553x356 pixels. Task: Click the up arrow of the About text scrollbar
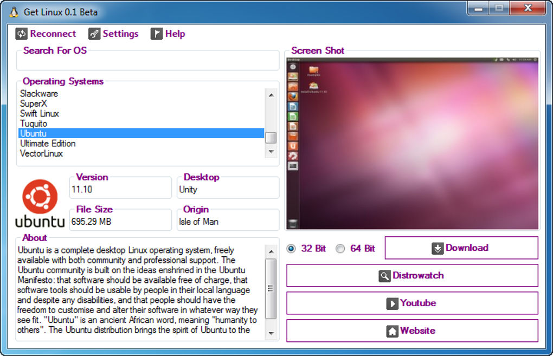pyautogui.click(x=271, y=251)
